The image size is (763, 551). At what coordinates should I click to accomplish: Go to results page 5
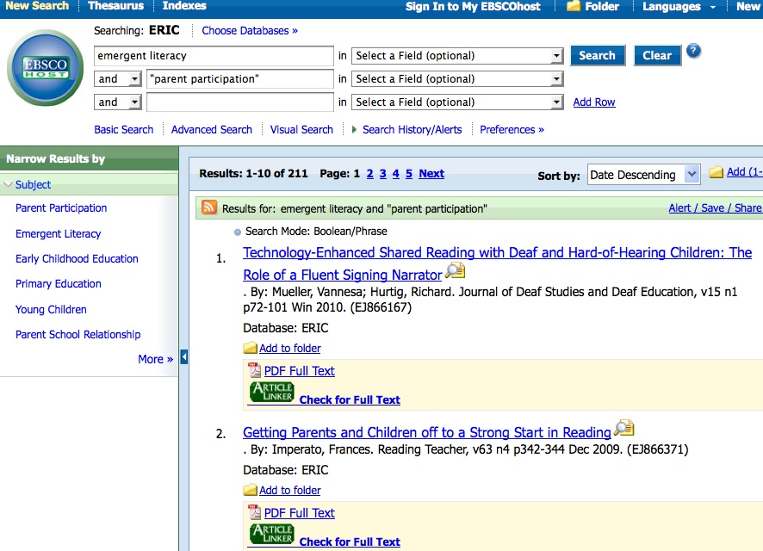point(409,174)
